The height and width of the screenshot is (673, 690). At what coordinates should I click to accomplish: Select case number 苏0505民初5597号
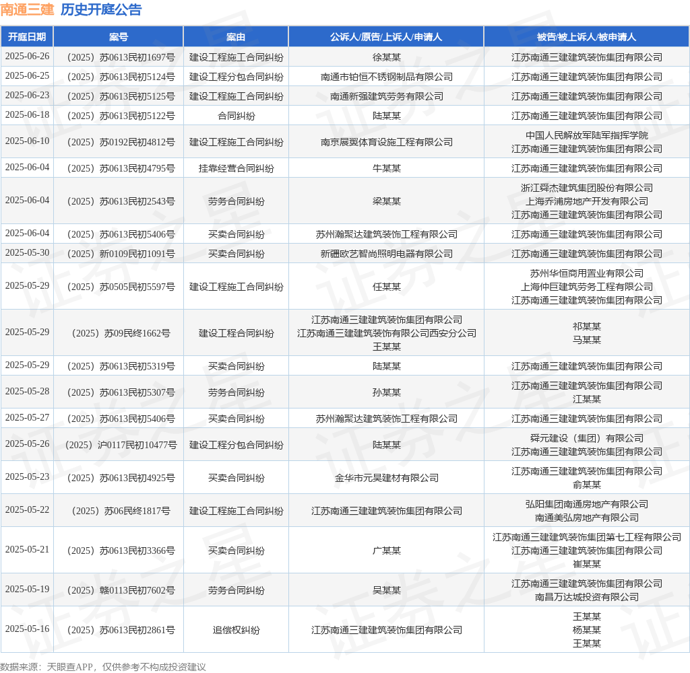click(121, 287)
